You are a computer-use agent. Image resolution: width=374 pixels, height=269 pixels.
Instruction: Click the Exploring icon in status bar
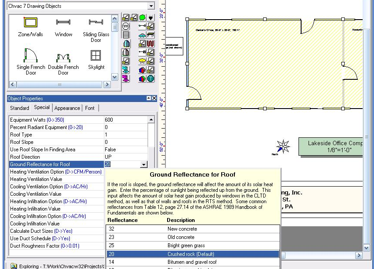(x=14, y=266)
